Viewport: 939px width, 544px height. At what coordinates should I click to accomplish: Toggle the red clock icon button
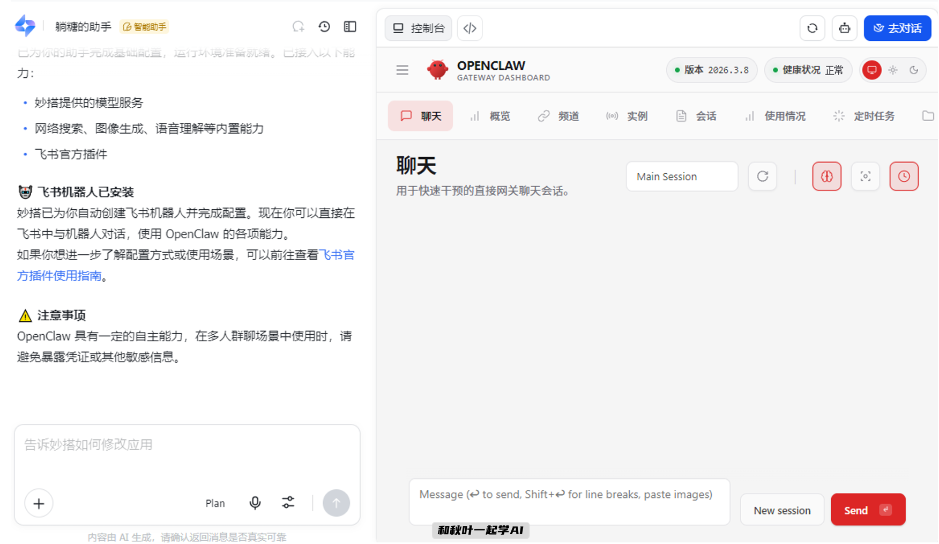pos(904,176)
